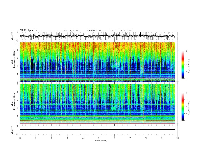Click the ch.1 colorbar "log(PSD)(V²/Hz)" label
200x155 pixels.
pos(189,66)
